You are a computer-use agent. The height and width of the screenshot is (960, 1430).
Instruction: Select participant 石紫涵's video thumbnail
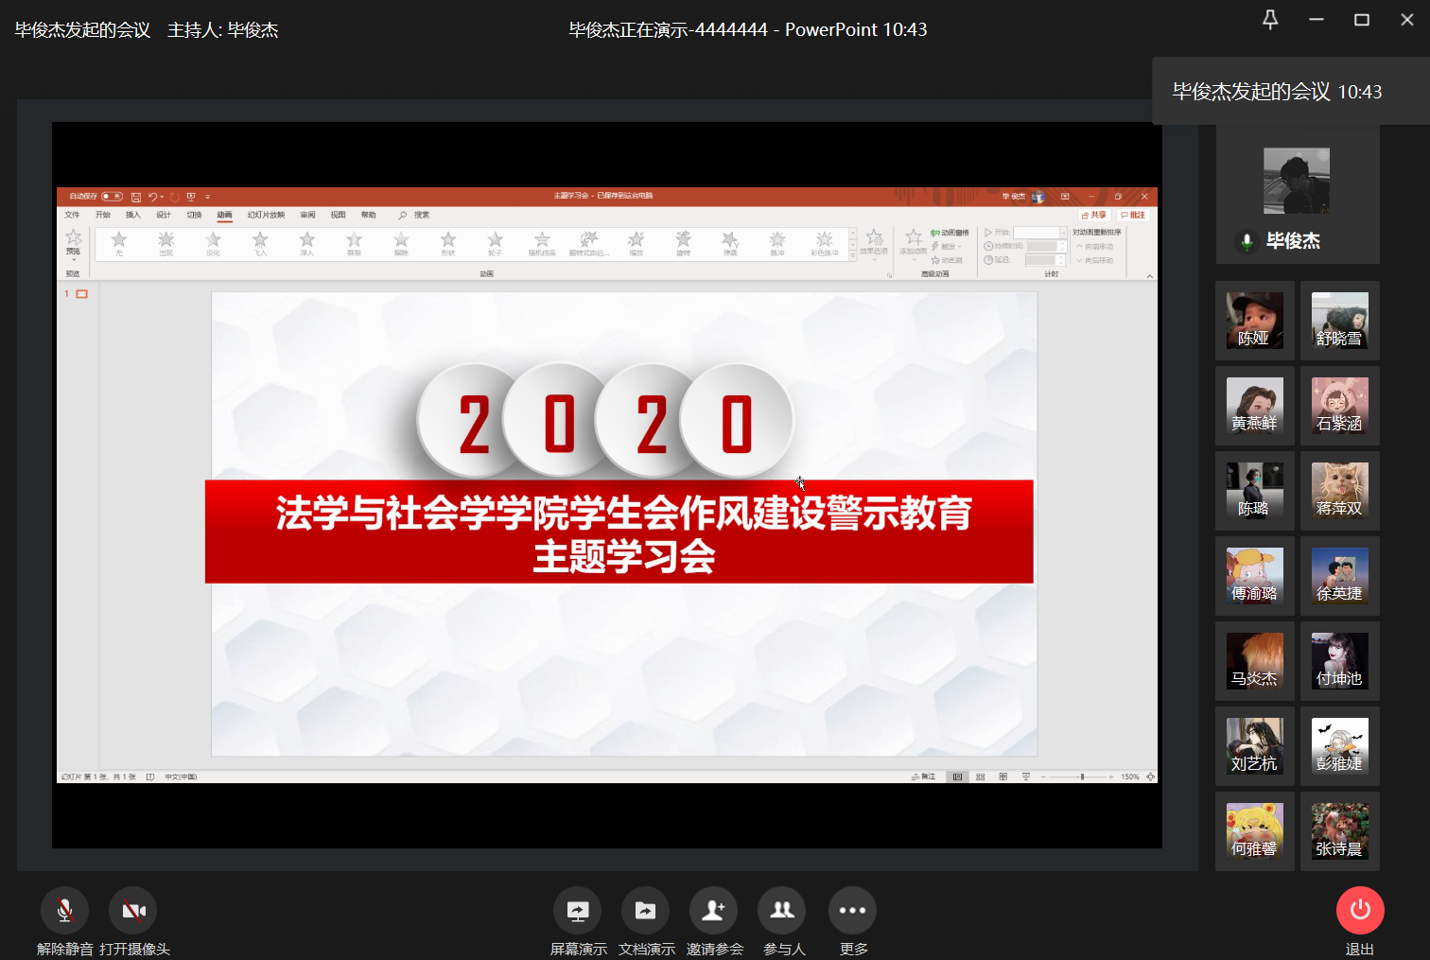coord(1339,406)
